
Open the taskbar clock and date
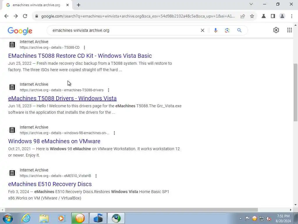point(283,218)
